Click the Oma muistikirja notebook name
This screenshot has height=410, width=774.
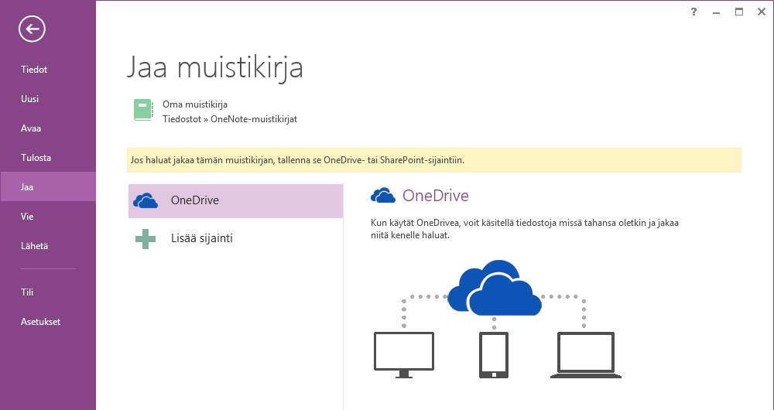(195, 104)
